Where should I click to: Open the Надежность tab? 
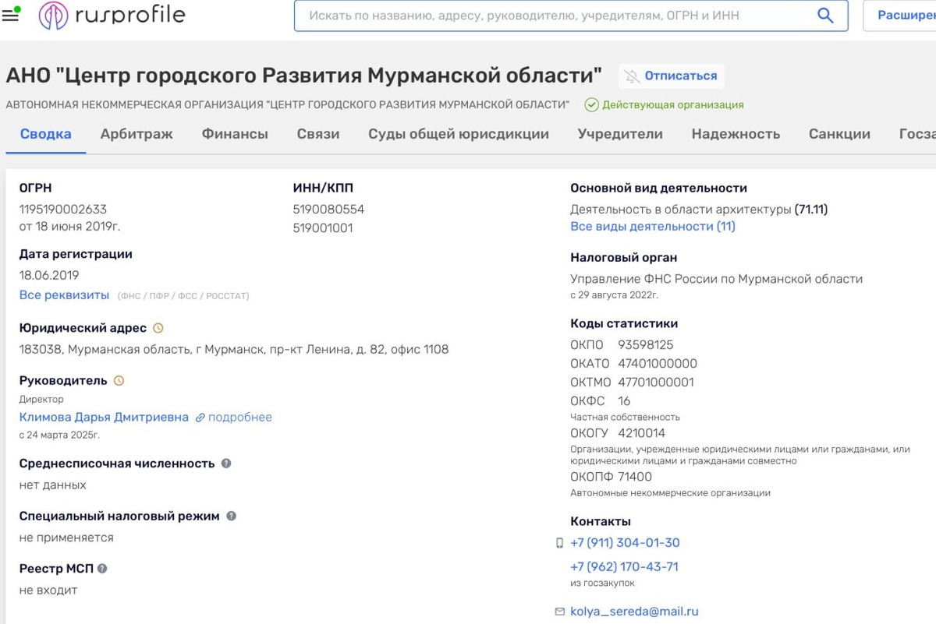point(736,134)
